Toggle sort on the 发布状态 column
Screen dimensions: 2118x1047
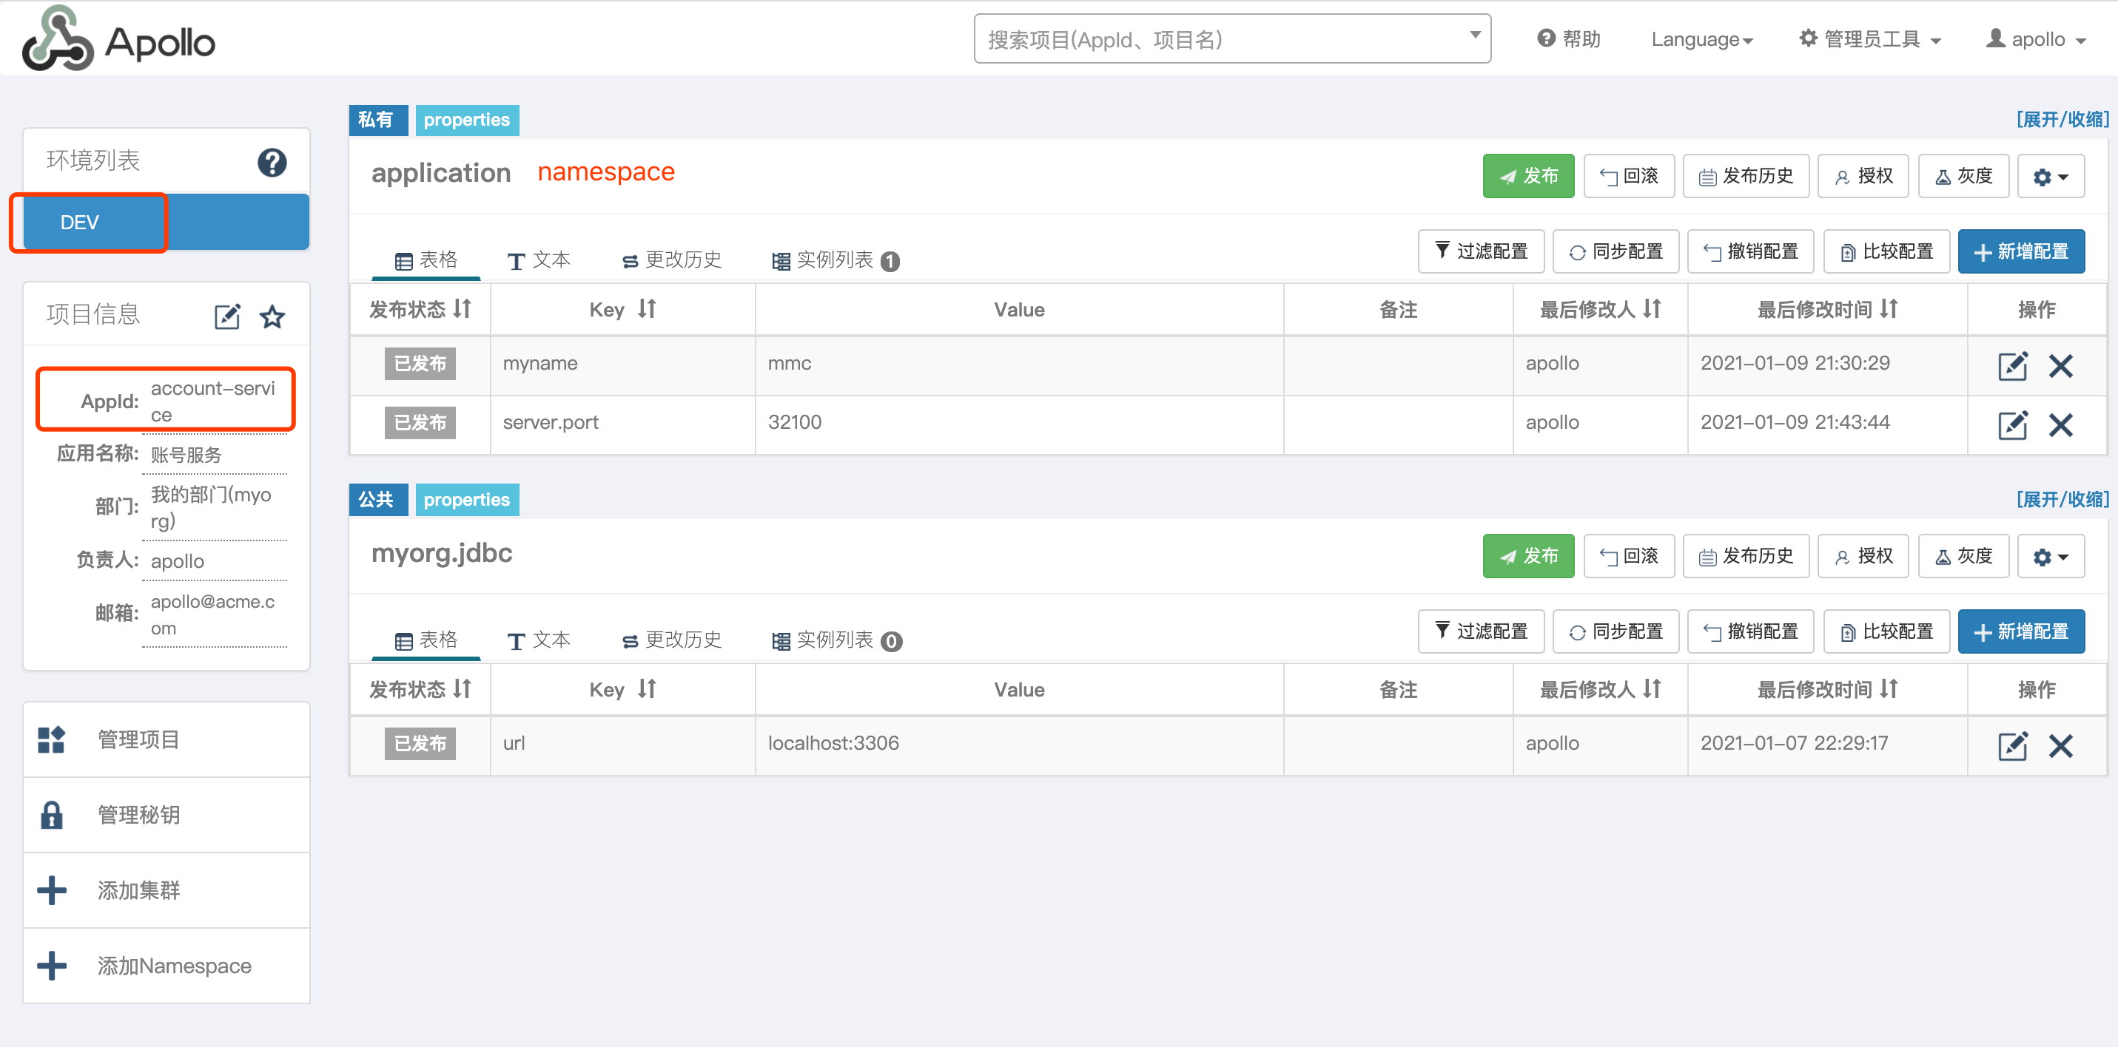point(420,309)
